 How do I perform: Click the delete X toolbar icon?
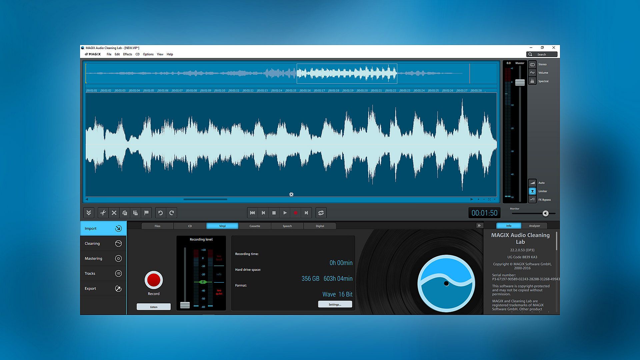click(x=114, y=213)
